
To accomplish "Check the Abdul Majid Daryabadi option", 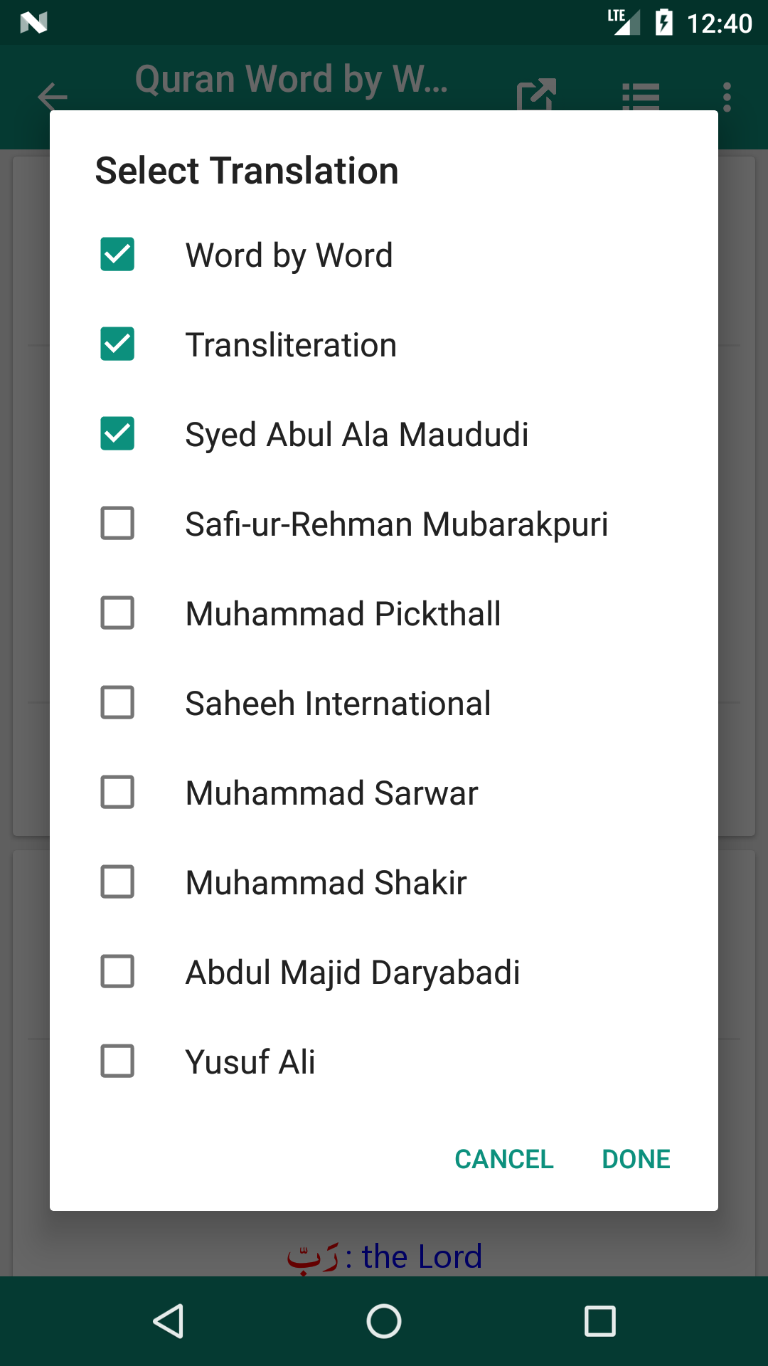I will click(x=117, y=972).
